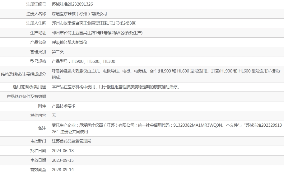Viewport: 284px width, 173px height.
Task: Click structure description starting 呼吸神经肌肉刺激仪由主机
Action: (166, 74)
